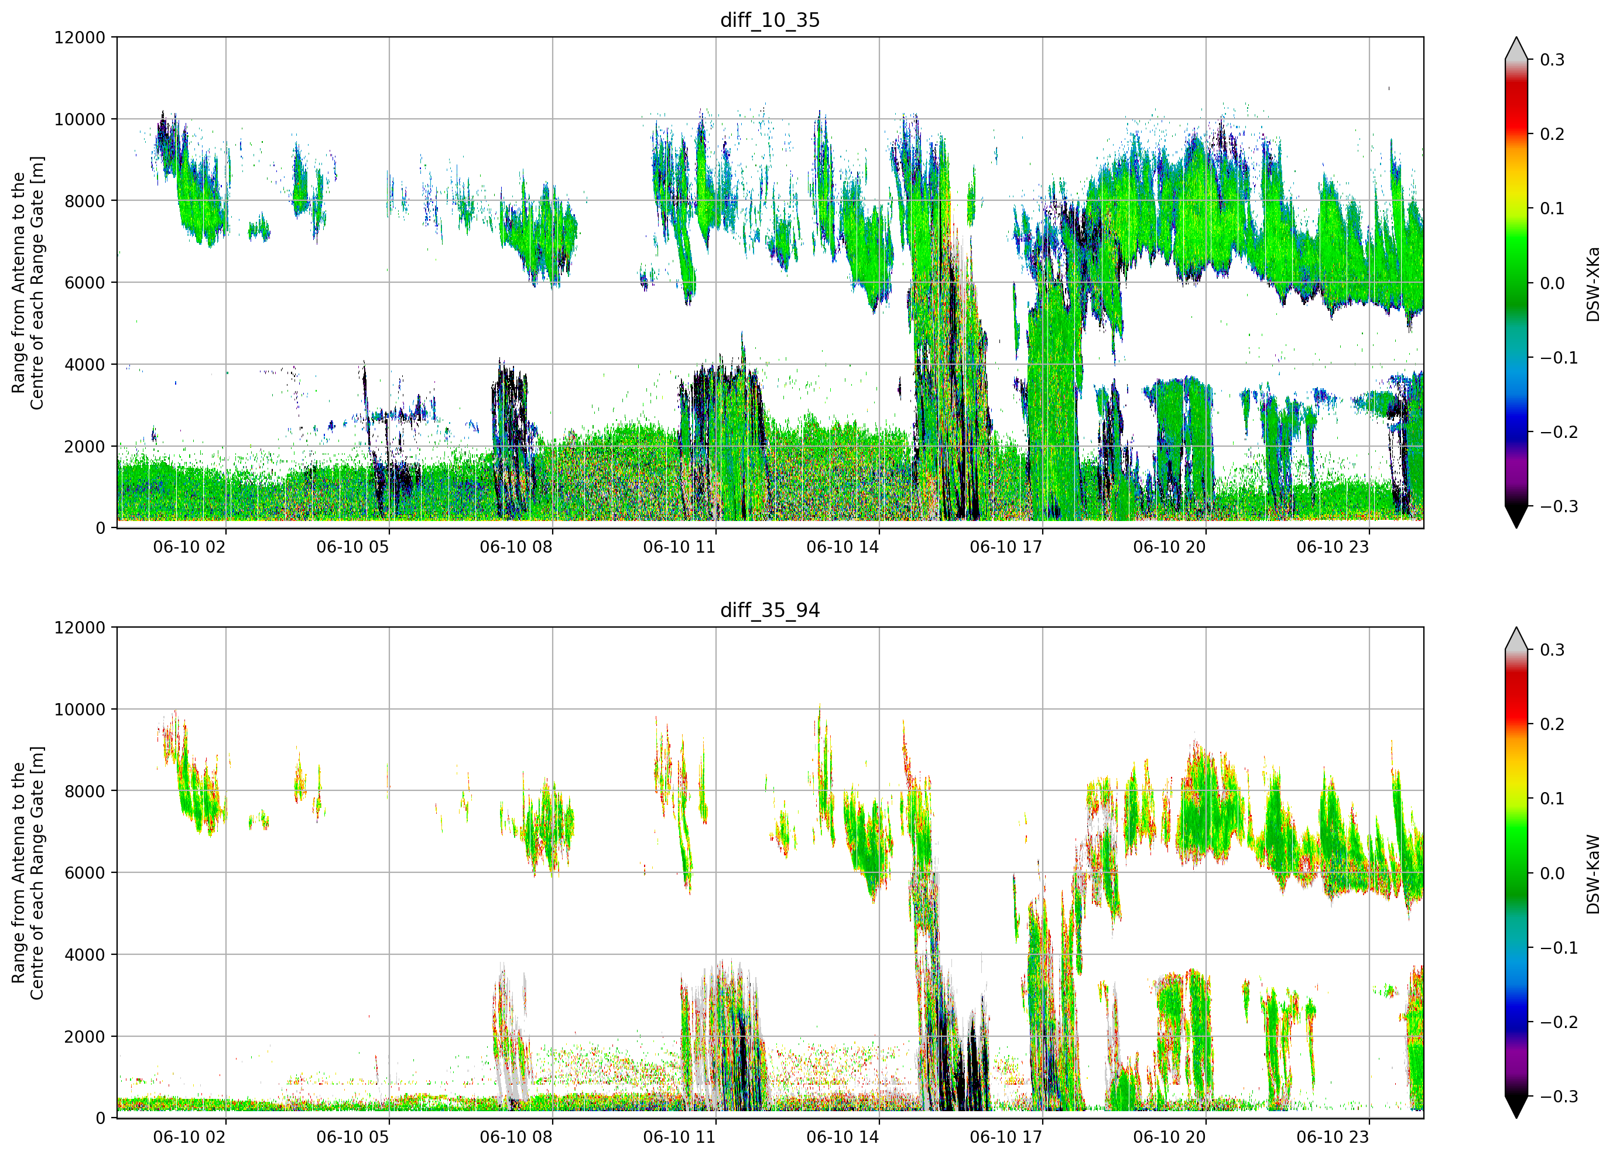This screenshot has height=1158, width=1613.
Task: Click the y-axis label of the diff_10_35 plot
Action: click(x=28, y=283)
